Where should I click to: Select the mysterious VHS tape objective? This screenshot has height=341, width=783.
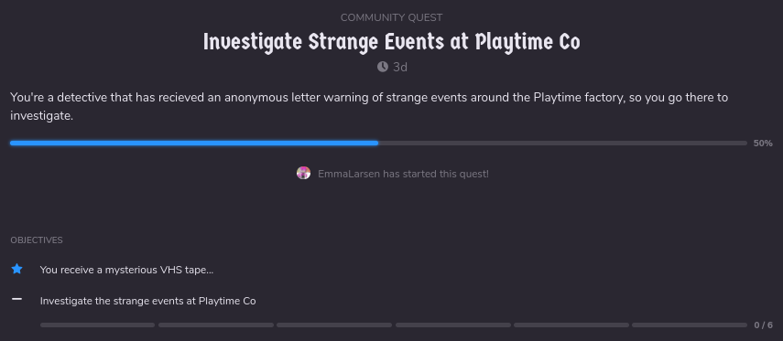click(x=127, y=270)
